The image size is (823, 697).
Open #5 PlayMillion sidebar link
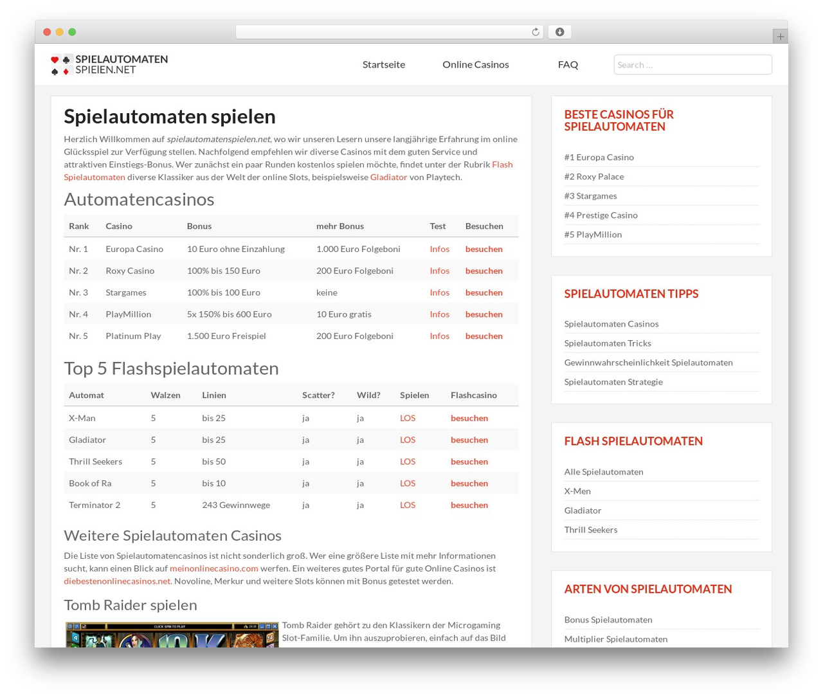click(x=593, y=235)
